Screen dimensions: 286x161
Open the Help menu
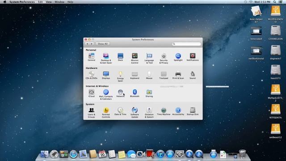[x=70, y=2]
